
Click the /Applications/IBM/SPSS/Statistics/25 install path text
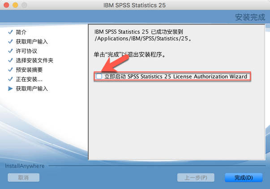pyautogui.click(x=143, y=39)
